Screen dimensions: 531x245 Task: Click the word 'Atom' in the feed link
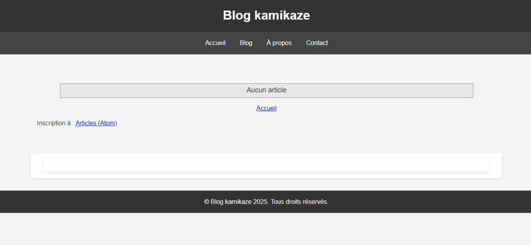coord(107,123)
